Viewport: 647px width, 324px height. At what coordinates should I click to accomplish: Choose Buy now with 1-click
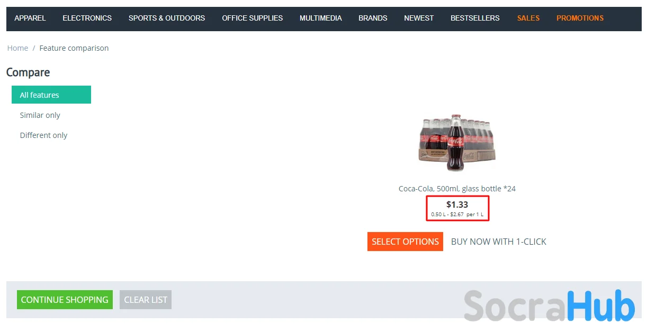tap(499, 242)
